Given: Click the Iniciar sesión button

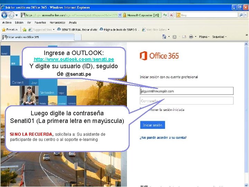Looking at the screenshot, I should [153, 125].
